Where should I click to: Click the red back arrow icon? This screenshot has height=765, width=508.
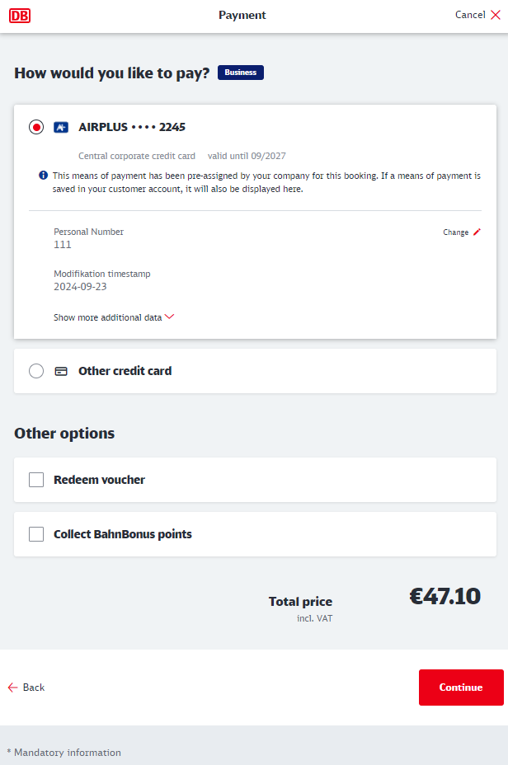12,688
